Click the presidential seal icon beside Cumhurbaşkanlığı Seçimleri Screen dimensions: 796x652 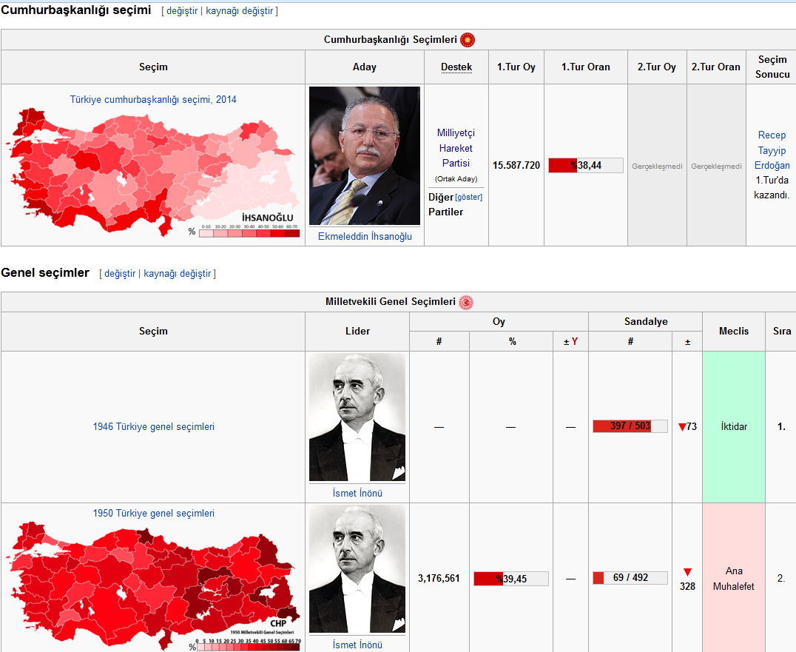click(x=468, y=40)
